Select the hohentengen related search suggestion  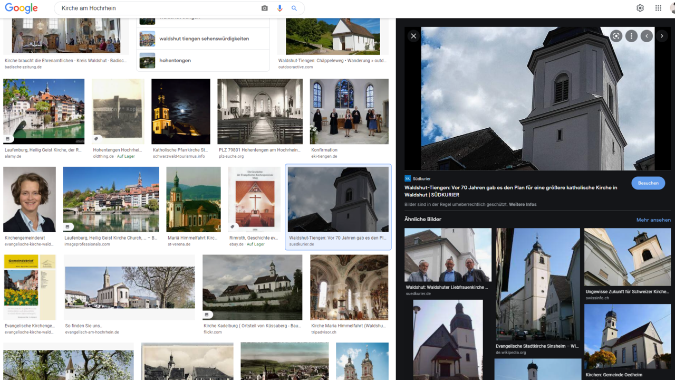pos(203,60)
